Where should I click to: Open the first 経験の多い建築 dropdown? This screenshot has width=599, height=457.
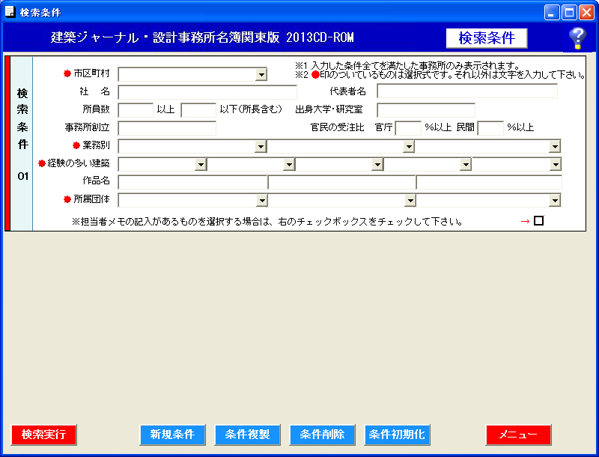click(x=201, y=164)
